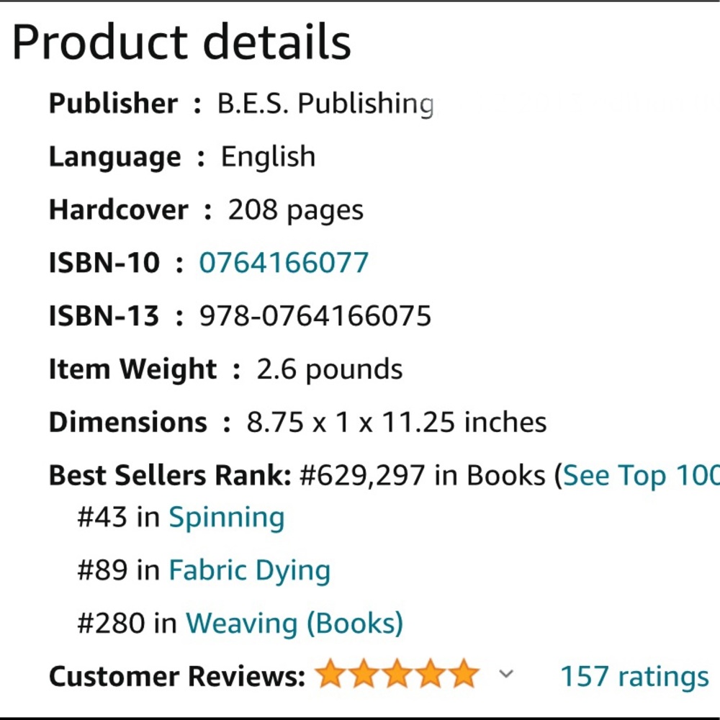
Task: Open the Weaving (Books) category link
Action: (294, 623)
